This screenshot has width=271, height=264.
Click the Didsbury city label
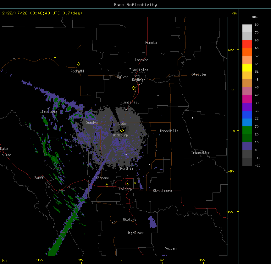point(120,135)
